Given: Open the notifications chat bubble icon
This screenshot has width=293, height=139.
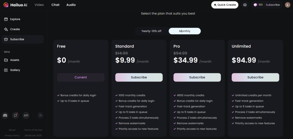Looking at the screenshot, I should pyautogui.click(x=15, y=116).
